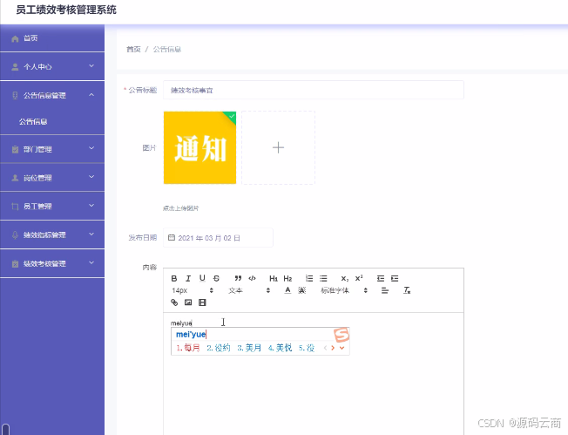Click the Sogou input method logo

(x=341, y=335)
